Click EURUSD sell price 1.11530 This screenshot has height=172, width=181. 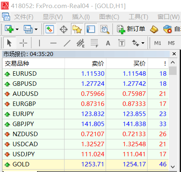[93, 74]
